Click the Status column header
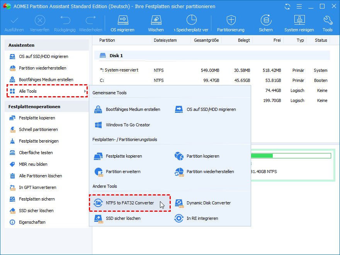Viewport: 340px width, 255px height. point(321,40)
